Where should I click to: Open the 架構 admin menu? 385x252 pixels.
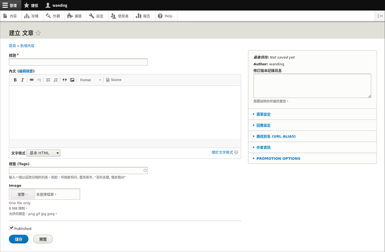pyautogui.click(x=31, y=16)
